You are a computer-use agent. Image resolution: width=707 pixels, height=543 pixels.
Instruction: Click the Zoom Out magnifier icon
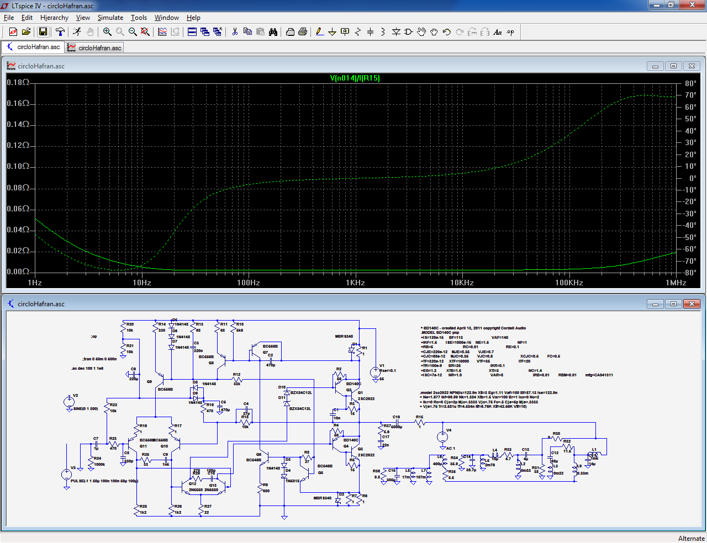(x=133, y=32)
